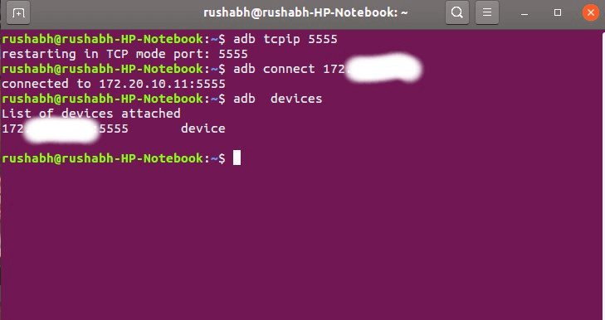Click the 'adb connect' command text
Image resolution: width=605 pixels, height=320 pixels.
[x=274, y=69]
